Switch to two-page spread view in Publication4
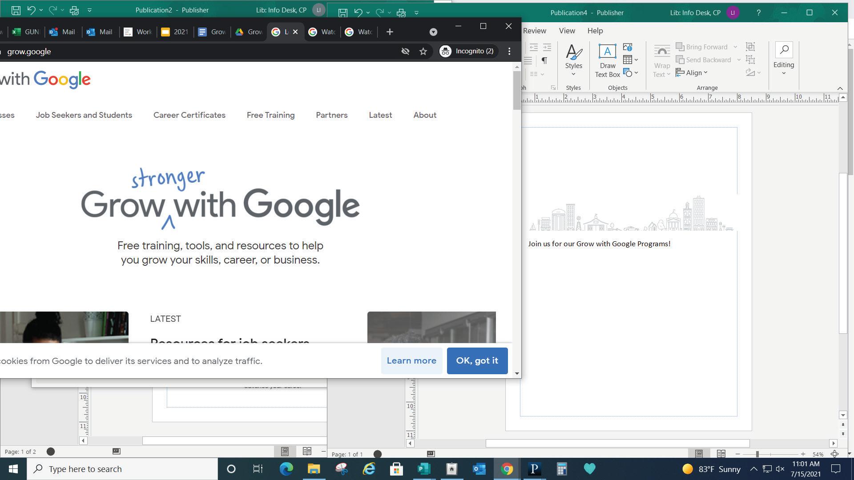 pyautogui.click(x=721, y=454)
